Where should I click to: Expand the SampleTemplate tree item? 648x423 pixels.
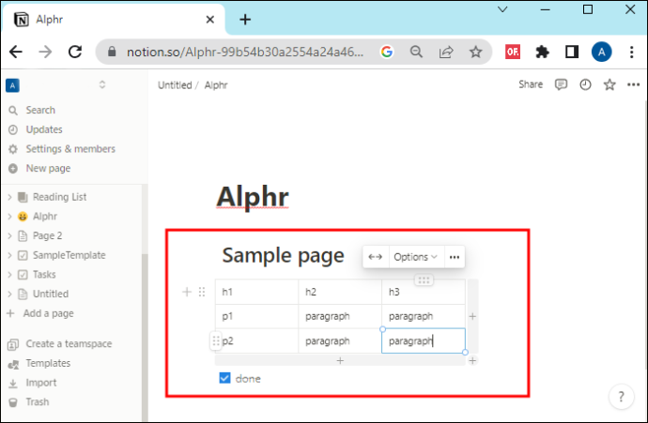[10, 255]
